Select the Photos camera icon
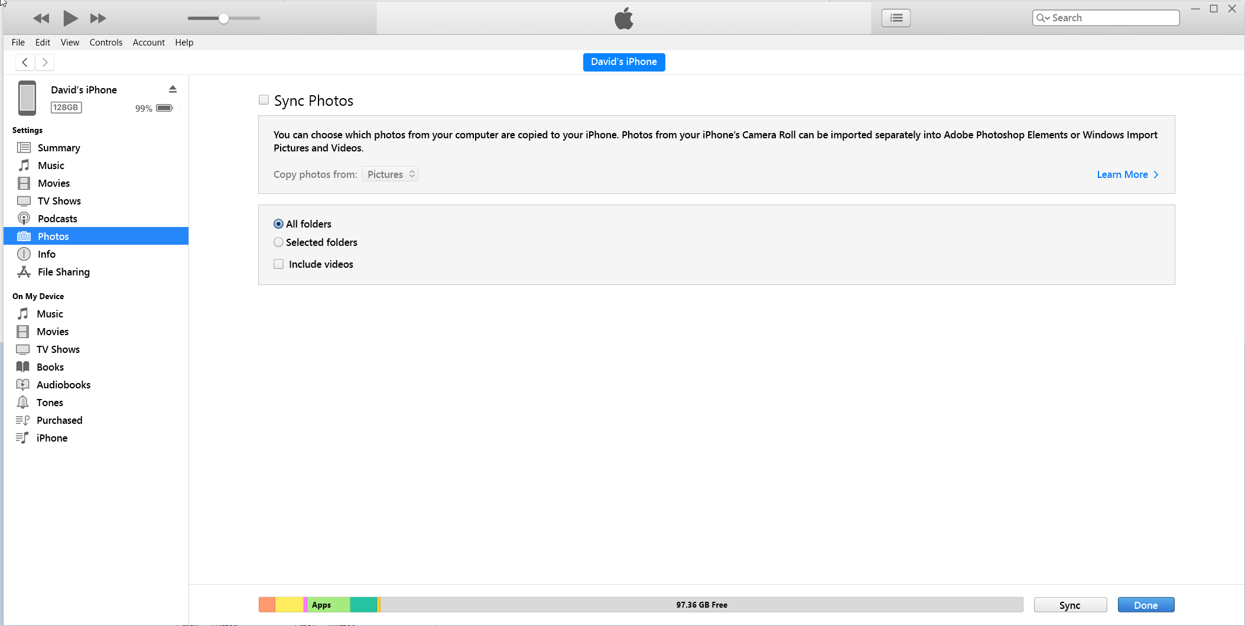 (24, 236)
